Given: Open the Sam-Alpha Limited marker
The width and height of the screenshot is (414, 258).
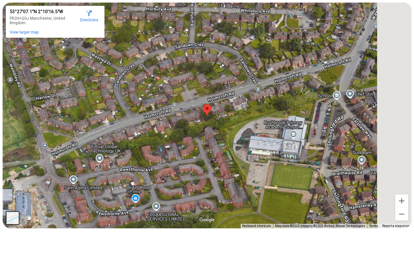Looking at the screenshot, I should point(73,180).
